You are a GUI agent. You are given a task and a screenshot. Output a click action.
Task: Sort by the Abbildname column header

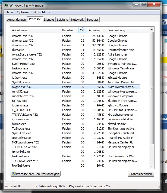tap(36, 30)
